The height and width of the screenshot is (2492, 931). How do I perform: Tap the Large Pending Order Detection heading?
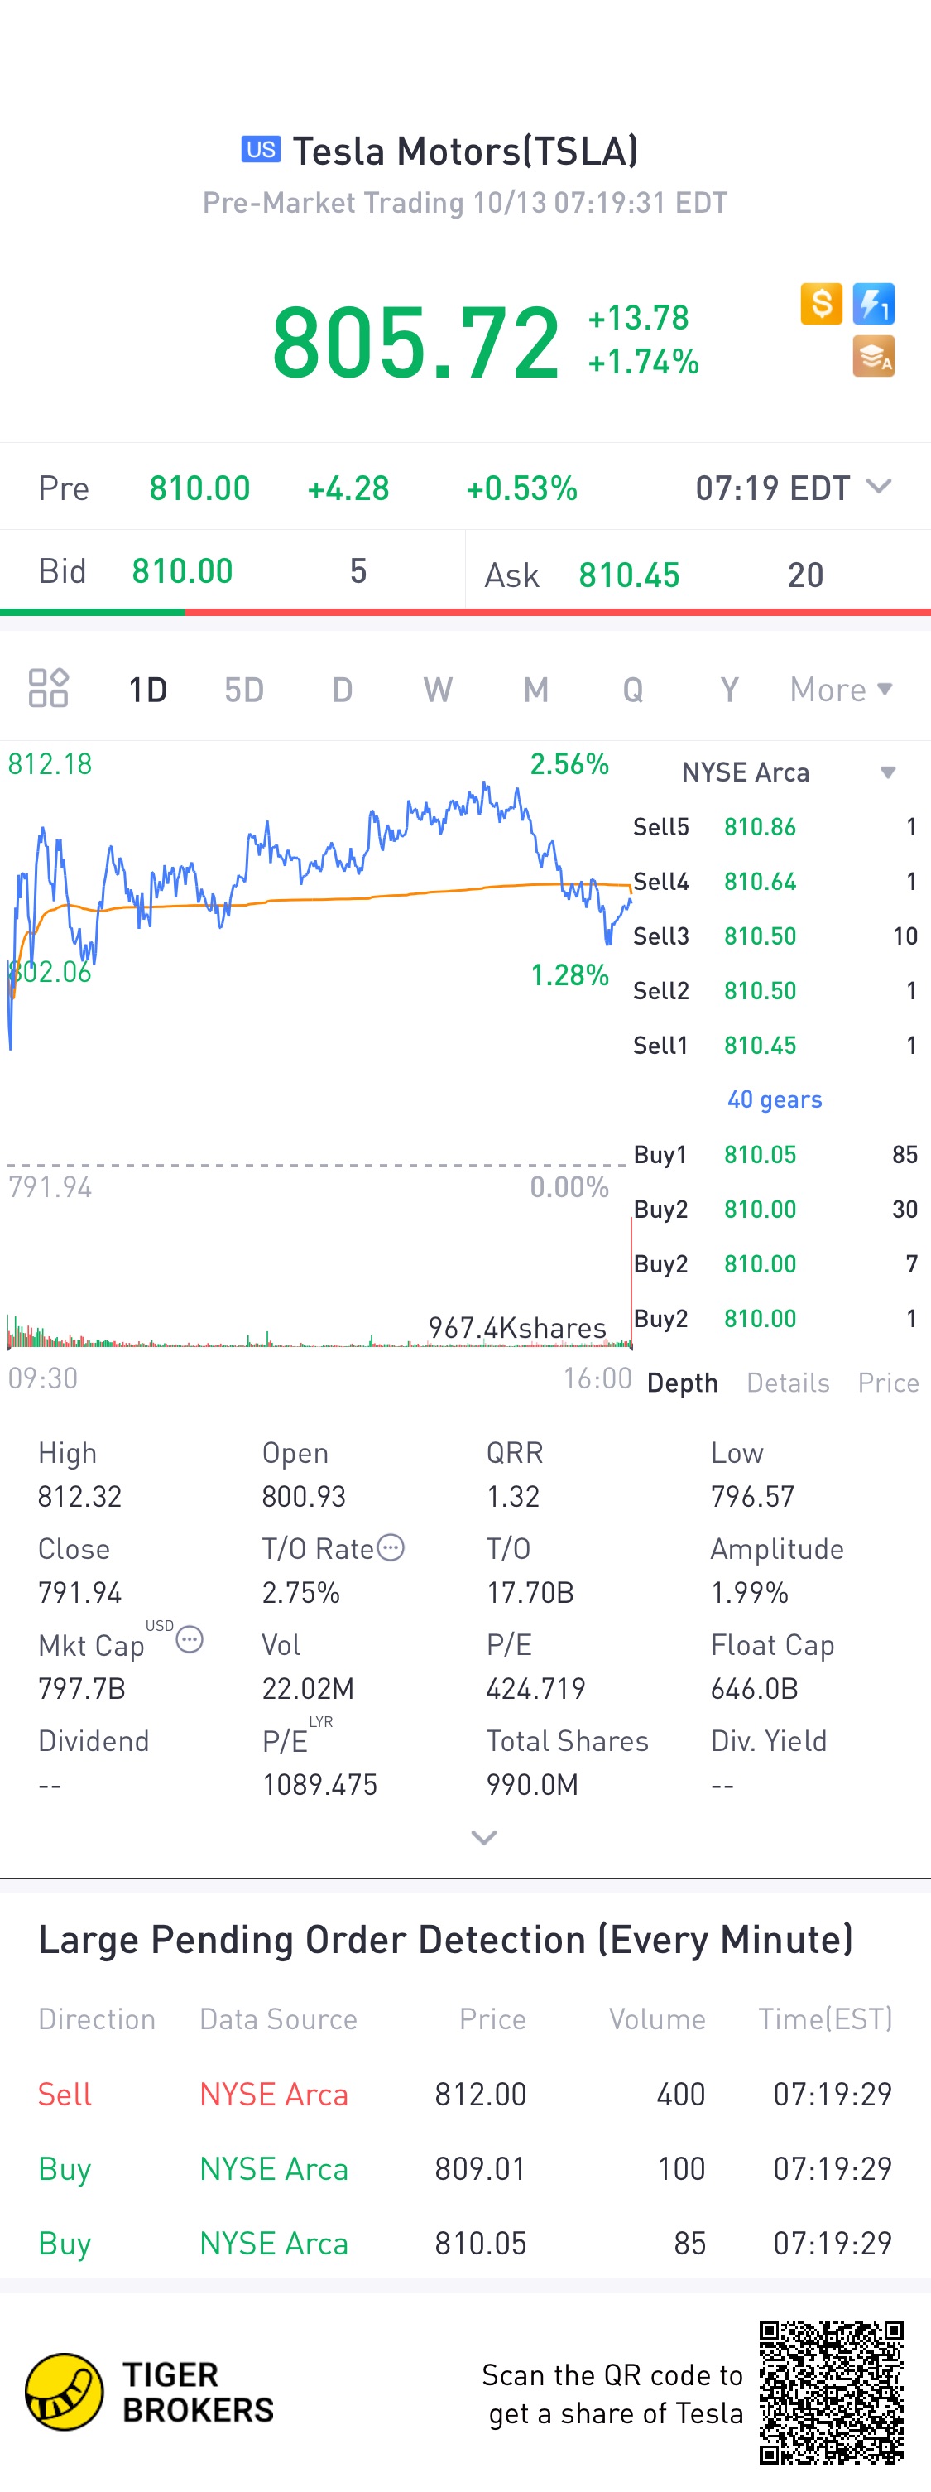(444, 1940)
